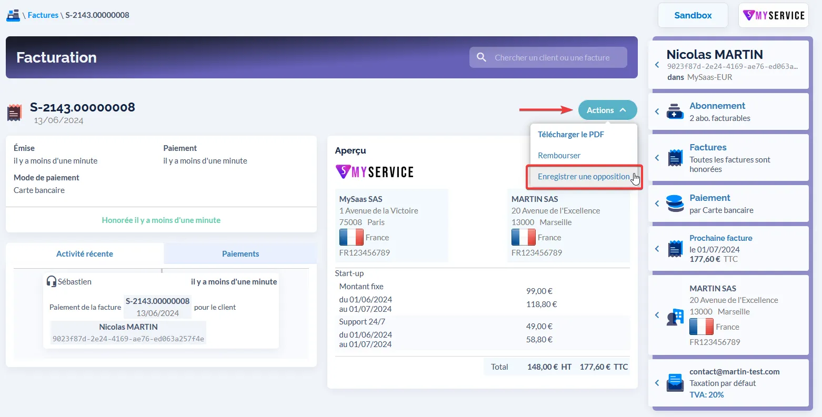Click the French flag in the sidebar address card
822x417 pixels.
tap(701, 327)
